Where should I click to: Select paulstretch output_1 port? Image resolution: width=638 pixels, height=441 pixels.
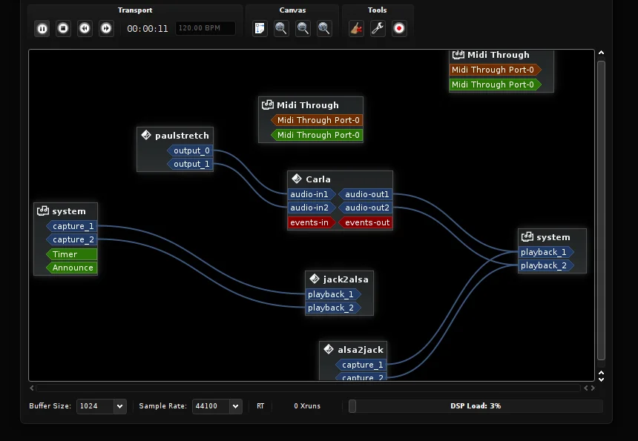pos(190,165)
